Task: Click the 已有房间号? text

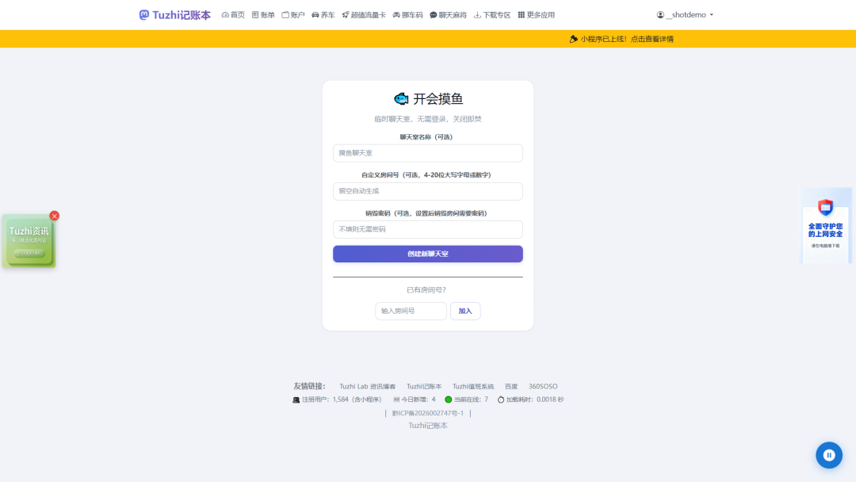Action: point(426,290)
